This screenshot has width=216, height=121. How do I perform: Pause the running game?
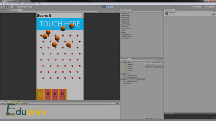(x=108, y=7)
